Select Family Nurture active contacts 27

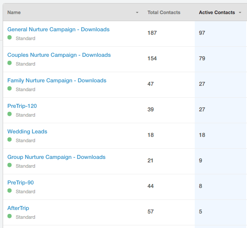click(x=202, y=84)
